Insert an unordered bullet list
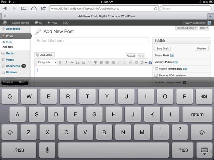 tap(78, 63)
